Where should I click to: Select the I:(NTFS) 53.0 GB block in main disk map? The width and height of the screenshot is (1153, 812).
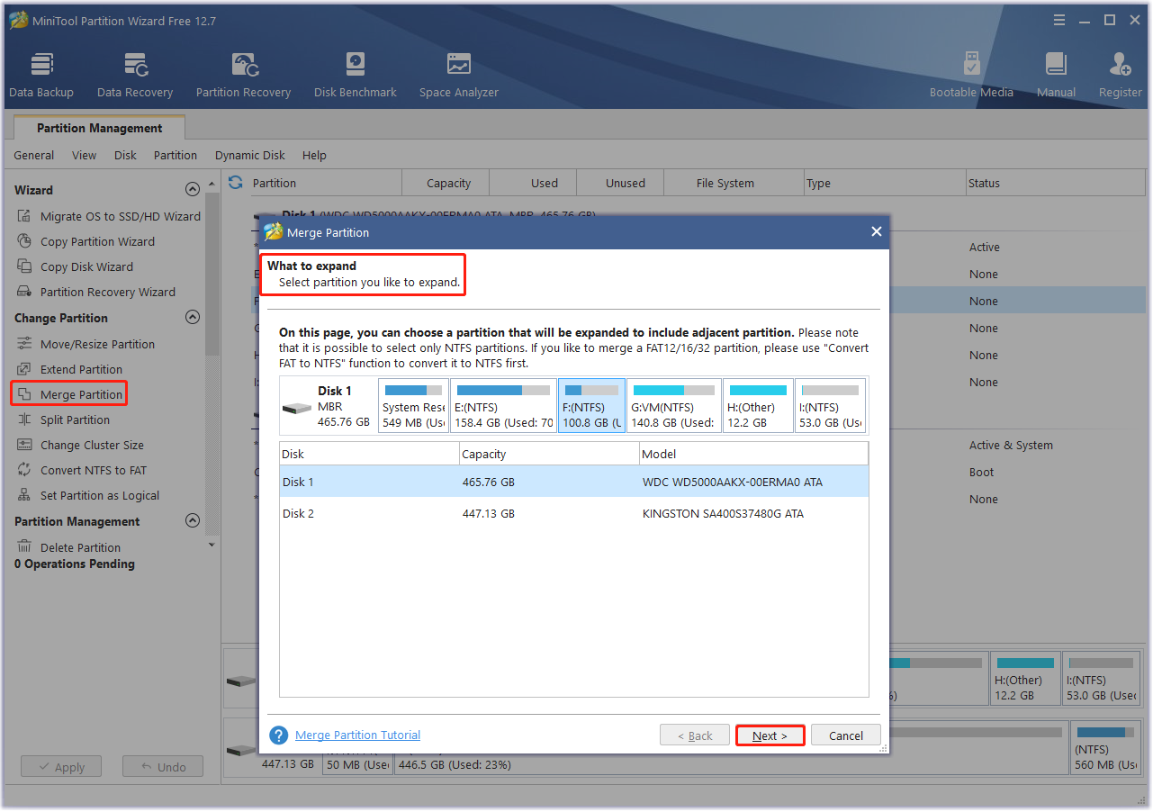point(1101,679)
